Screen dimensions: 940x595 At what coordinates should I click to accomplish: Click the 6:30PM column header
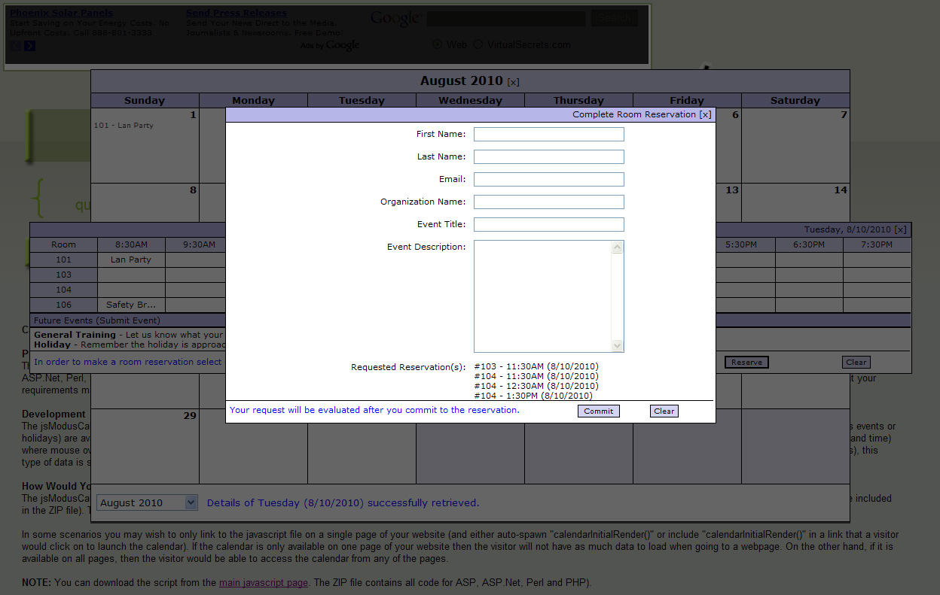[809, 244]
